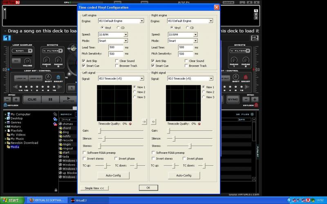The height and width of the screenshot is (204, 327).
Task: Select the Newsbin Download folder
Action: coord(25,143)
